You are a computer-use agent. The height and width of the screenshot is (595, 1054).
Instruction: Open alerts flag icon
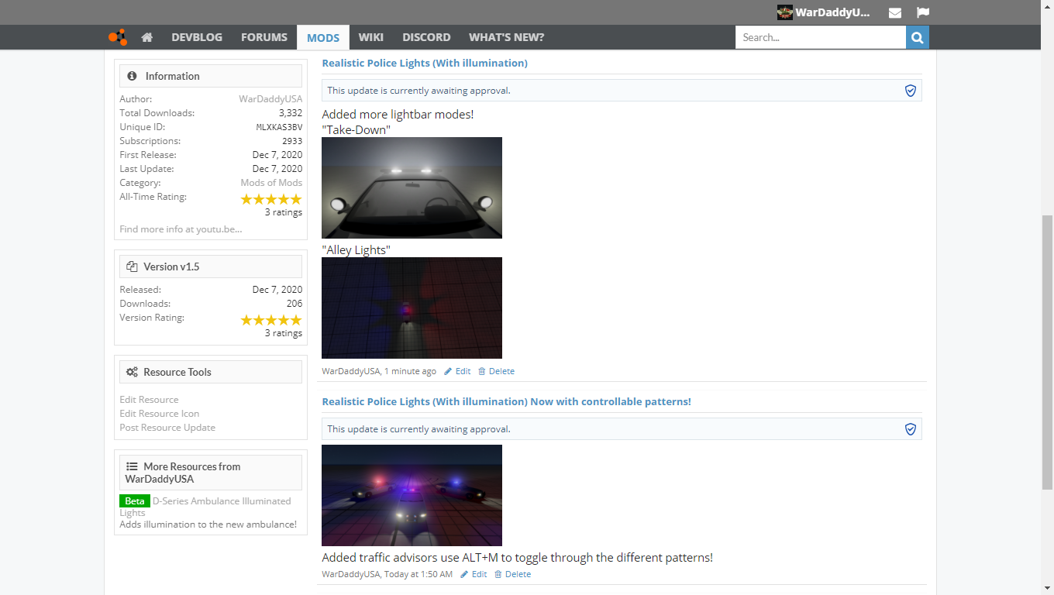(922, 12)
